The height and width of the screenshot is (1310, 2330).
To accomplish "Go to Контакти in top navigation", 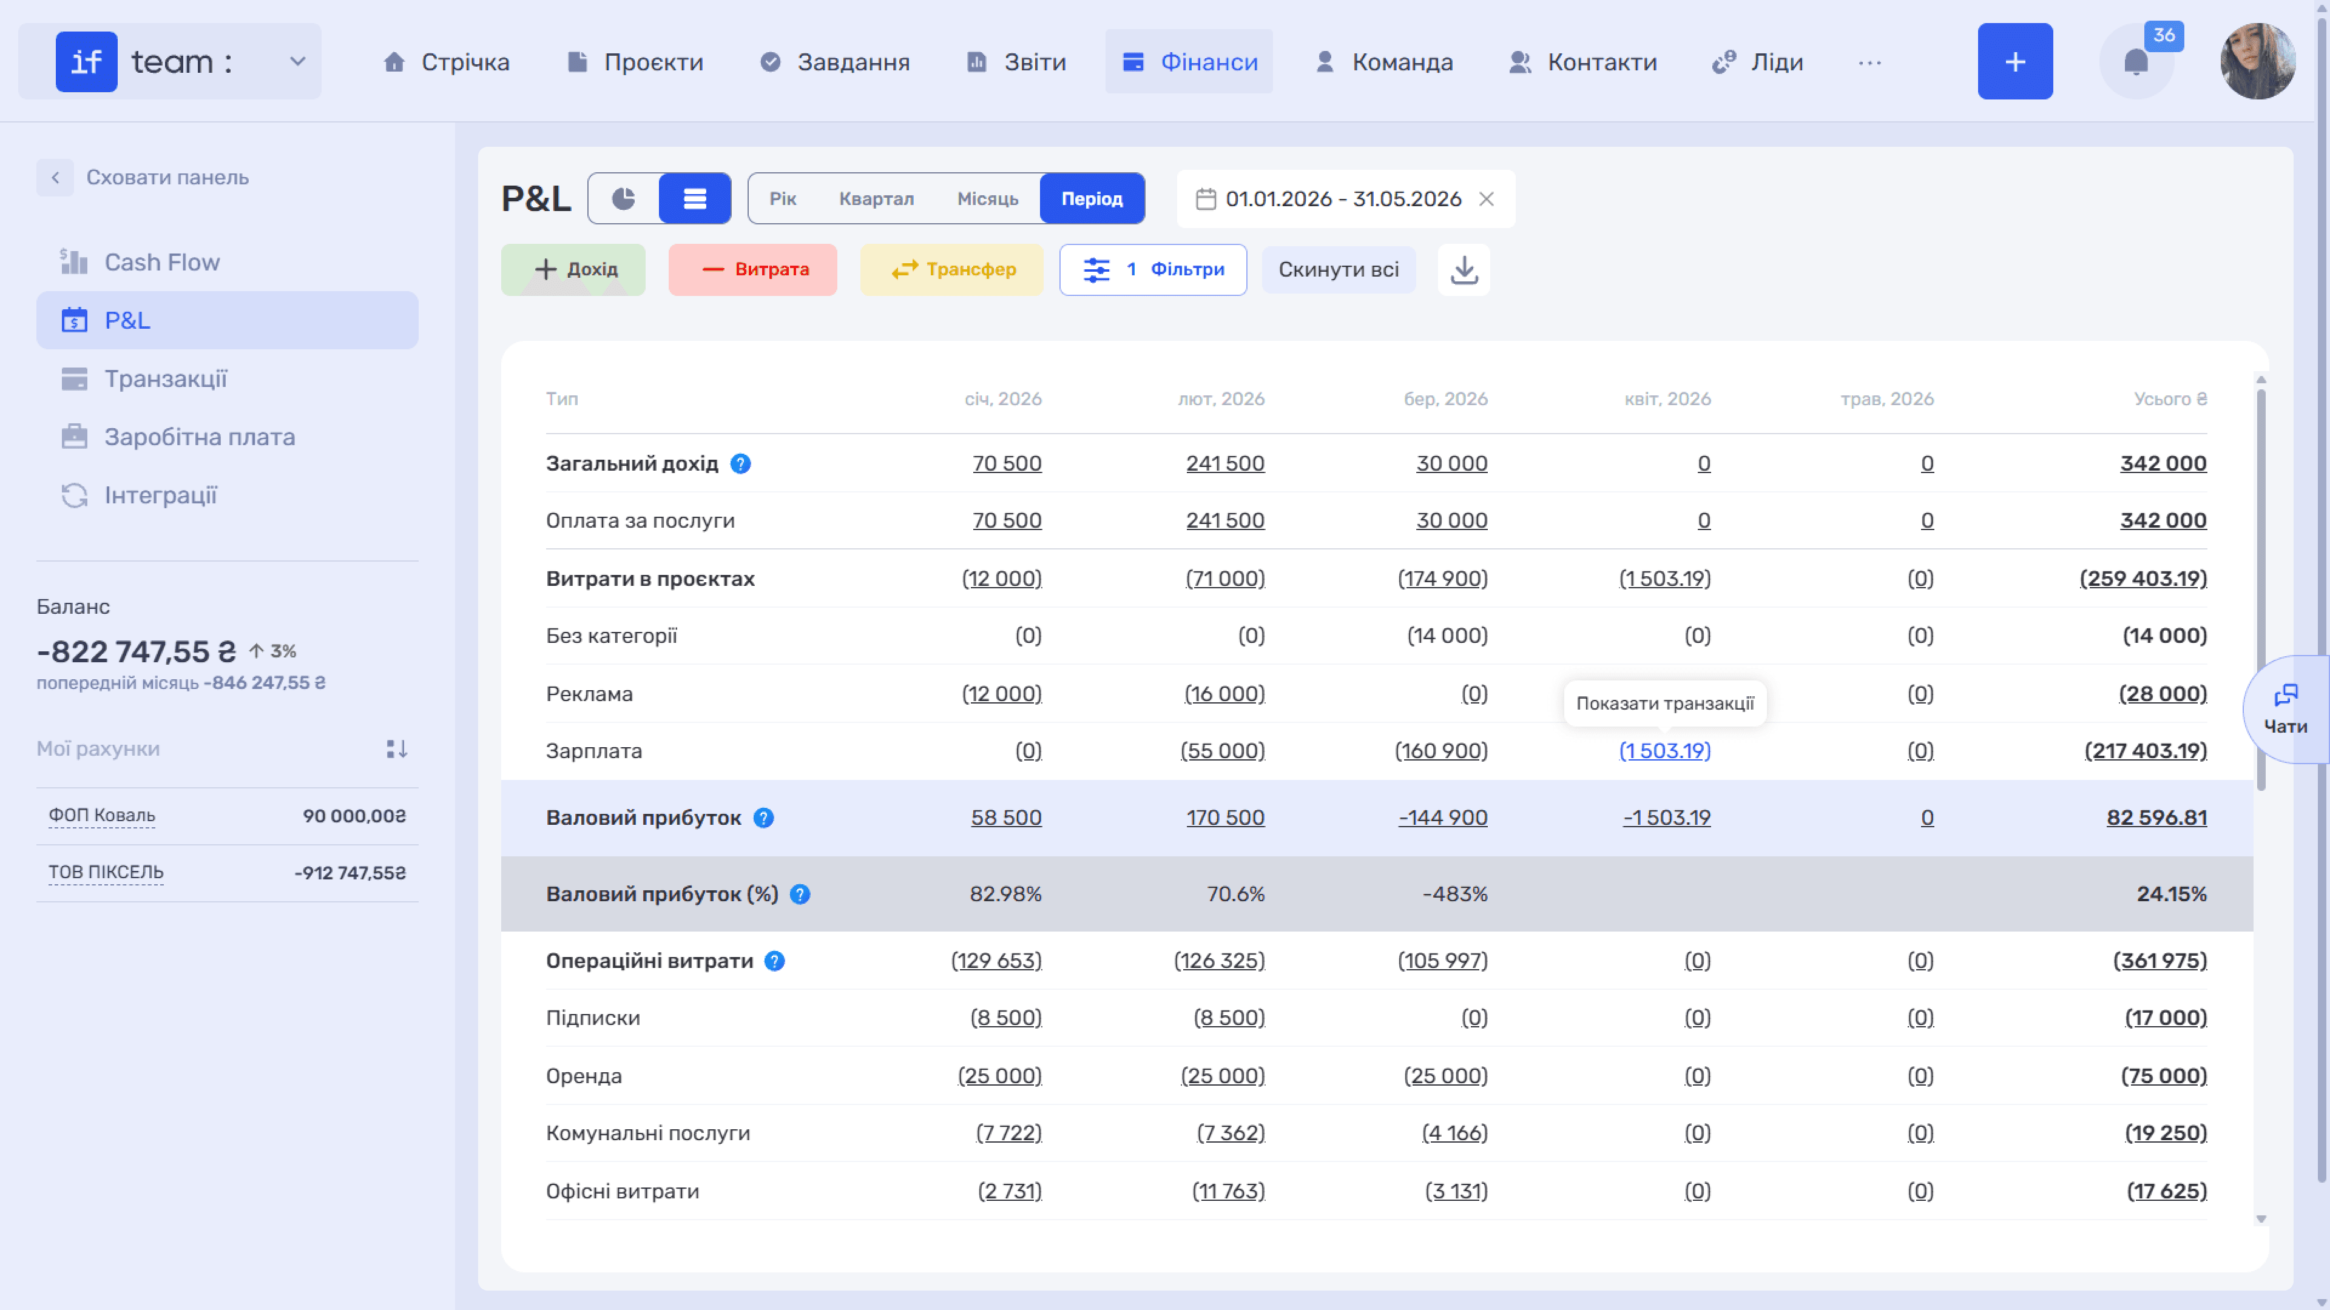I will point(1583,61).
